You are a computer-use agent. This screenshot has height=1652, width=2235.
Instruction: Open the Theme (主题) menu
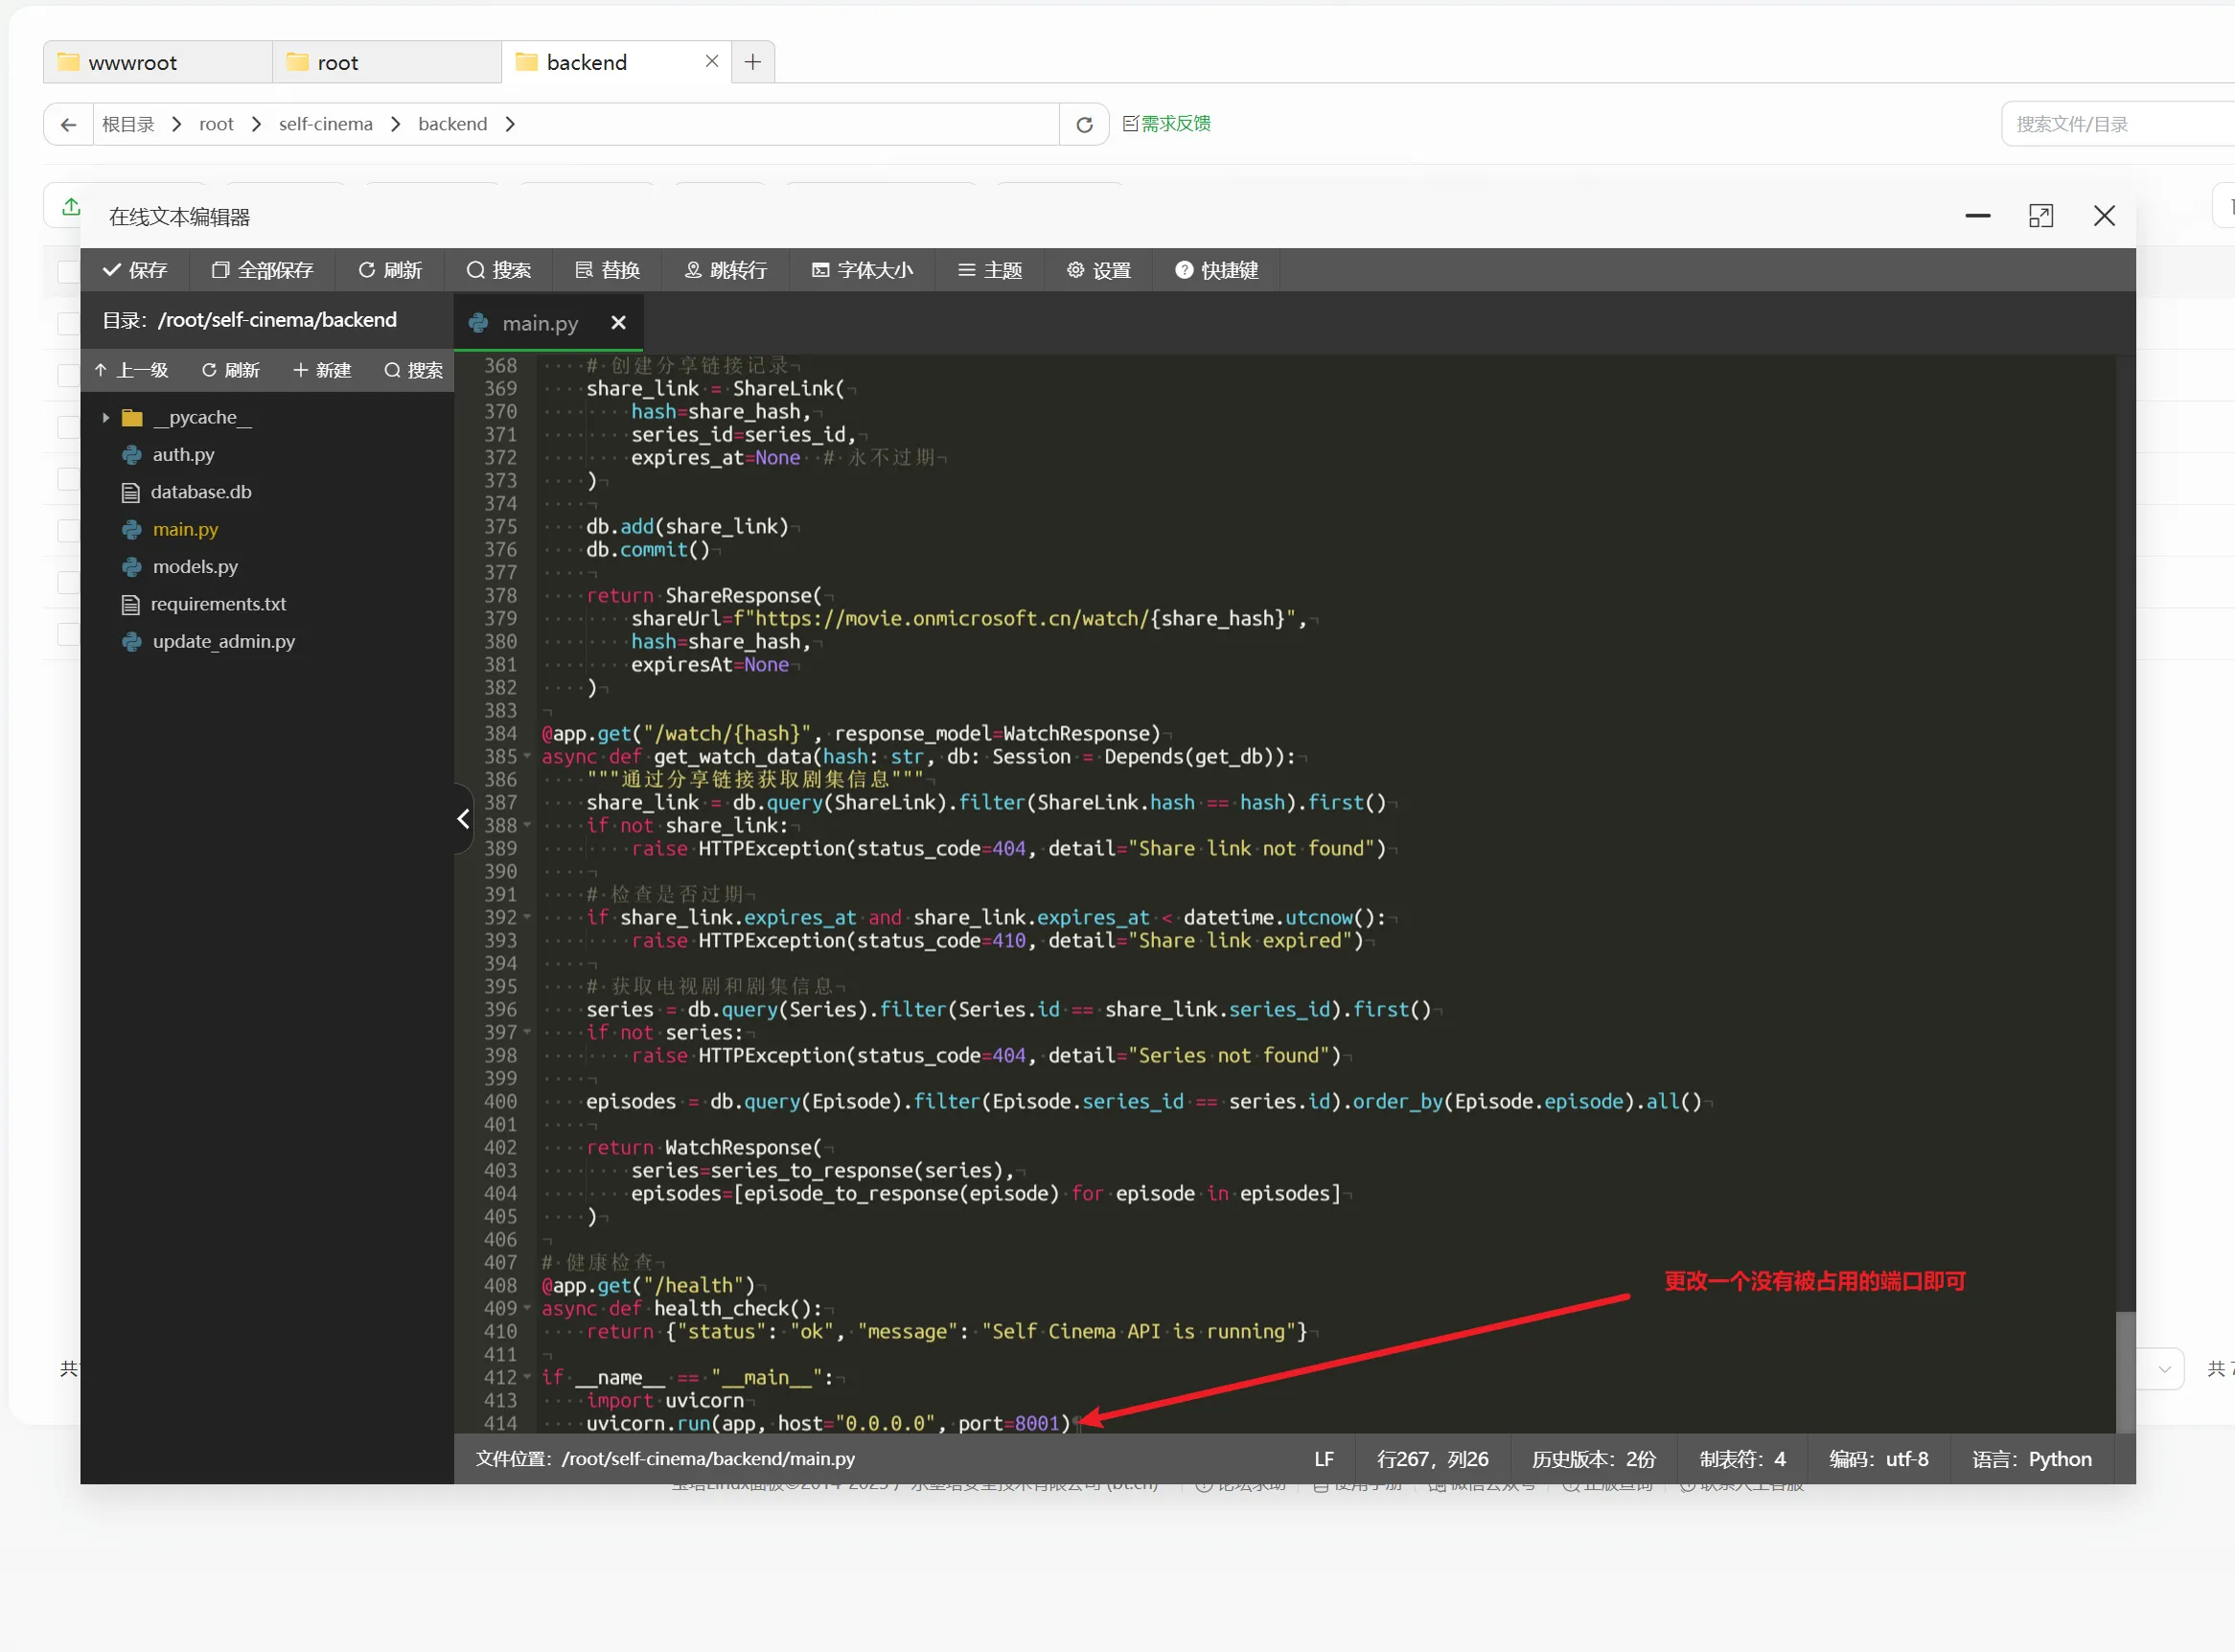[990, 270]
